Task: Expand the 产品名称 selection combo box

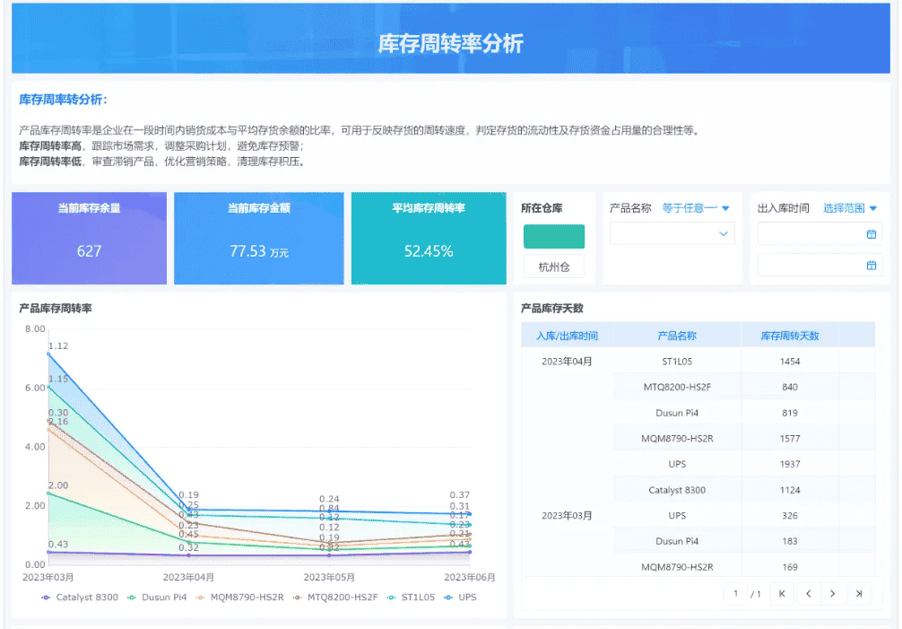Action: click(672, 233)
